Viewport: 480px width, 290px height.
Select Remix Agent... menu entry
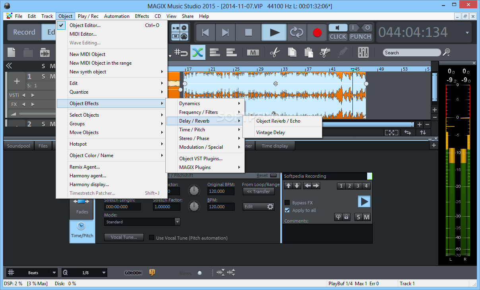[111, 167]
